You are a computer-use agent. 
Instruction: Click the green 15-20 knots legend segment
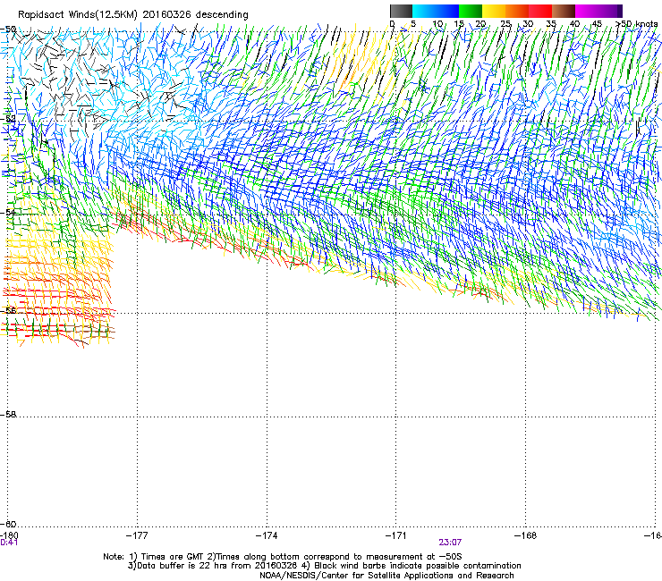[x=471, y=11]
